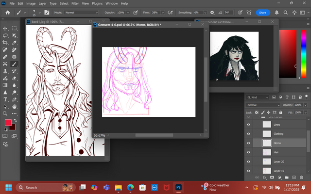Click the lock all layer icon
311x194 pixels.
pos(281,113)
